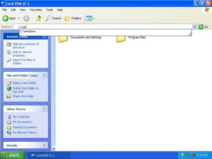The image size is (212, 159).
Task: Click the hide-contents icon in System Tasks
Action: 9,44
